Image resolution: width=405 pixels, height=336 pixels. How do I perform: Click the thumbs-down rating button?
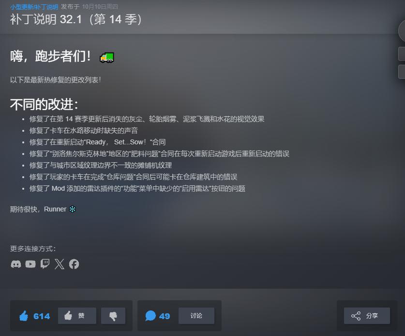pyautogui.click(x=113, y=316)
